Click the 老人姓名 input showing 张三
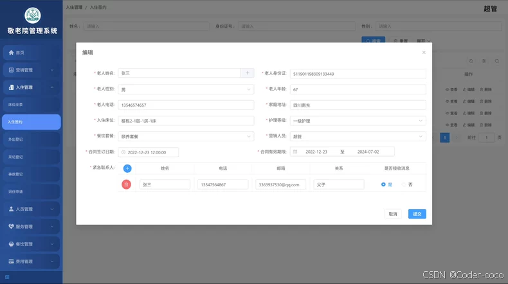The width and height of the screenshot is (508, 284). pyautogui.click(x=179, y=73)
